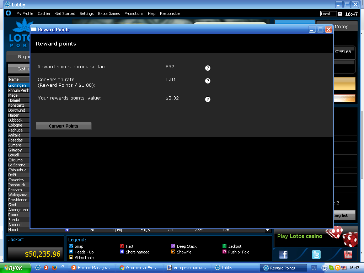The image size is (364, 273).
Task: Select the La Serena table row
Action: pyautogui.click(x=19, y=165)
